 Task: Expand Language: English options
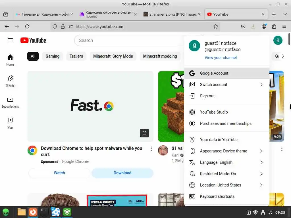click(226, 162)
